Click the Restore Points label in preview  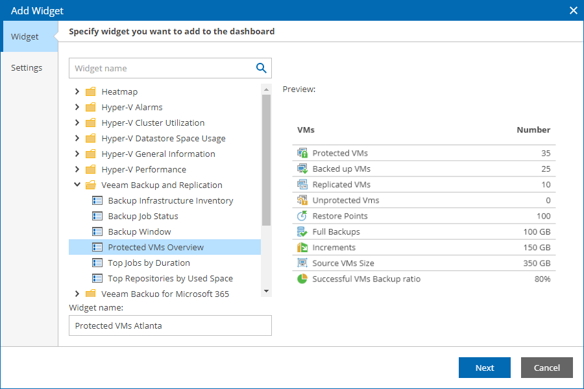pyautogui.click(x=340, y=216)
